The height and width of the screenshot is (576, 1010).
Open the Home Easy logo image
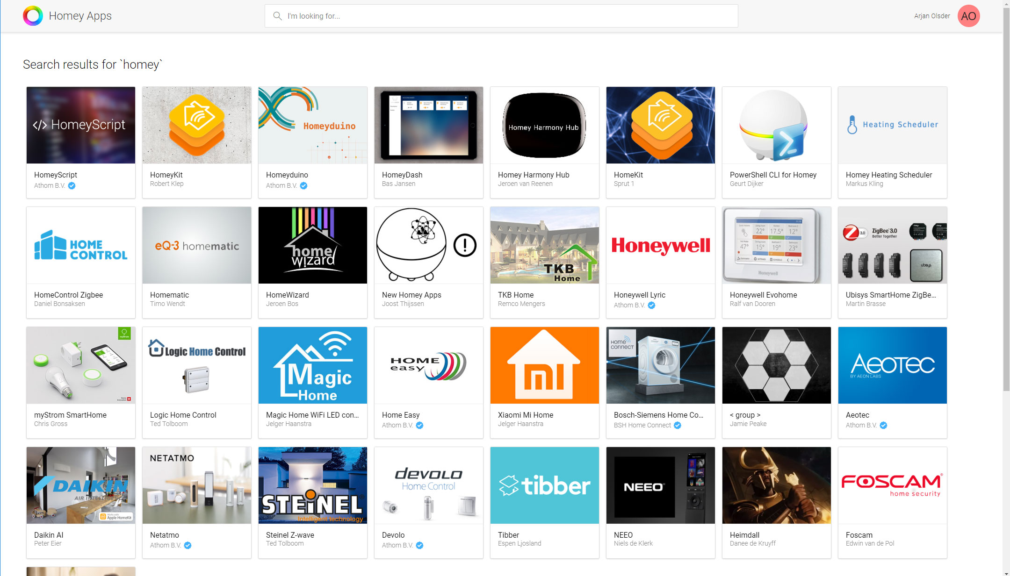pyautogui.click(x=429, y=365)
